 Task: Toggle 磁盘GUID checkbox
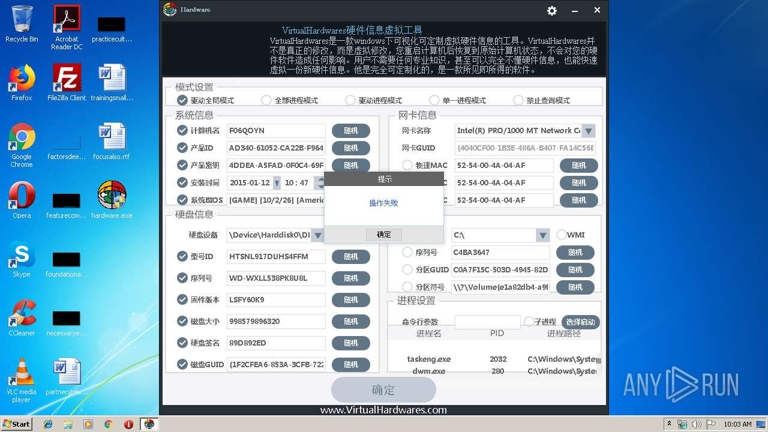(182, 364)
